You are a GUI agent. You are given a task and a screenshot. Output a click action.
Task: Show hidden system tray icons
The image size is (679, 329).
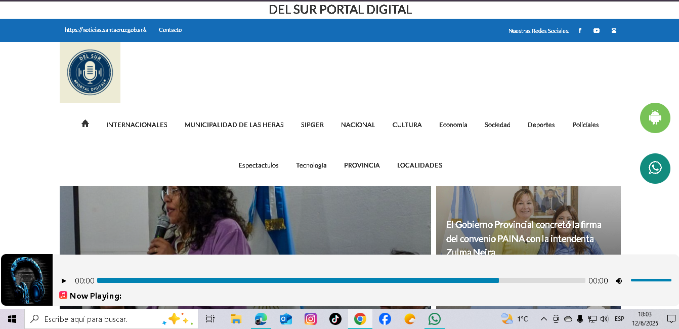tap(543, 319)
